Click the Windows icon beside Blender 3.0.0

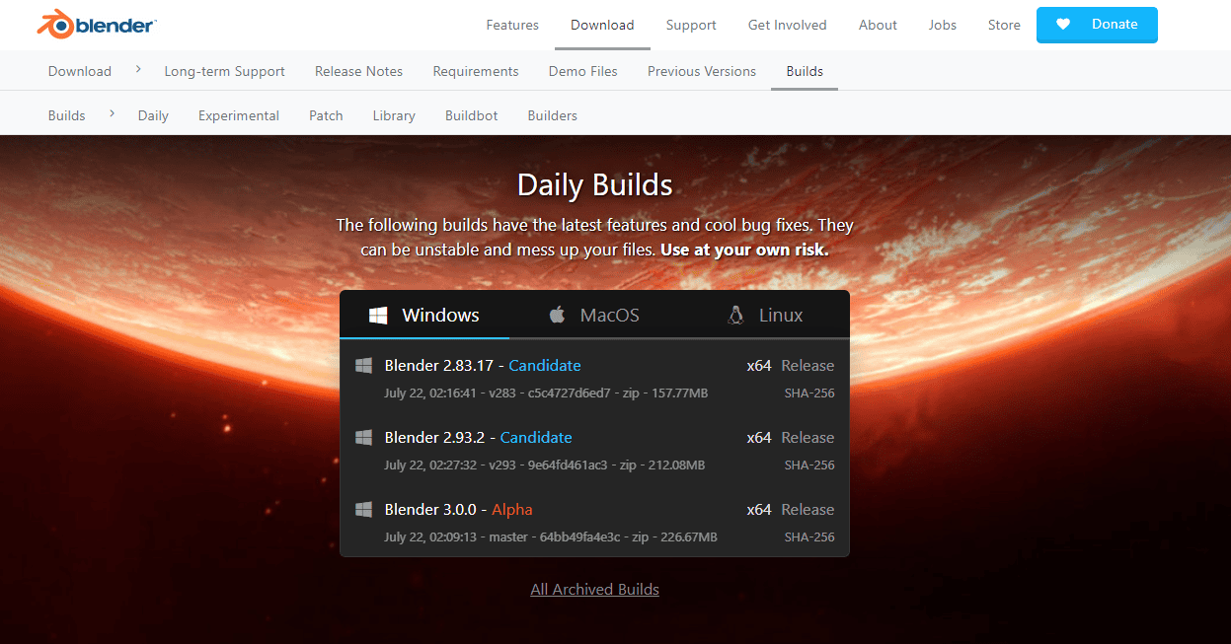363,509
